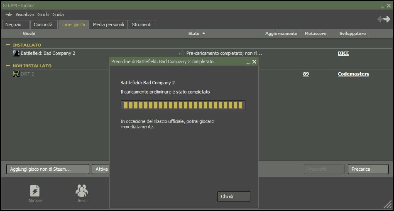Close the main Steam window
This screenshot has width=394, height=211.
click(x=389, y=5)
